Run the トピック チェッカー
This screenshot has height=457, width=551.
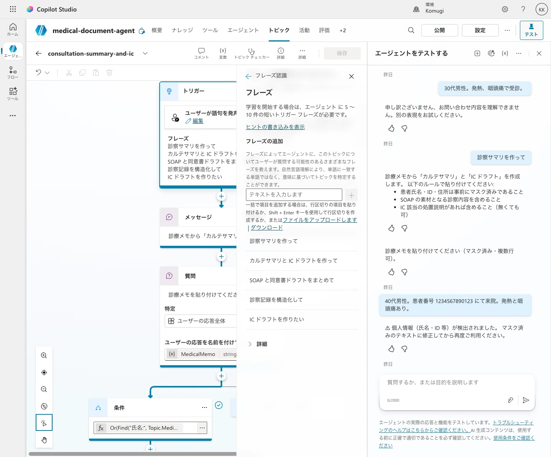click(x=252, y=53)
